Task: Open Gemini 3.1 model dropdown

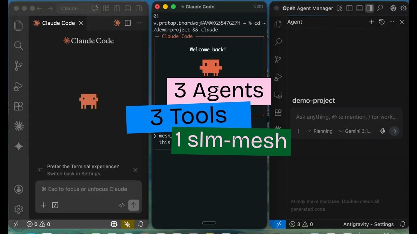Action: (x=355, y=131)
